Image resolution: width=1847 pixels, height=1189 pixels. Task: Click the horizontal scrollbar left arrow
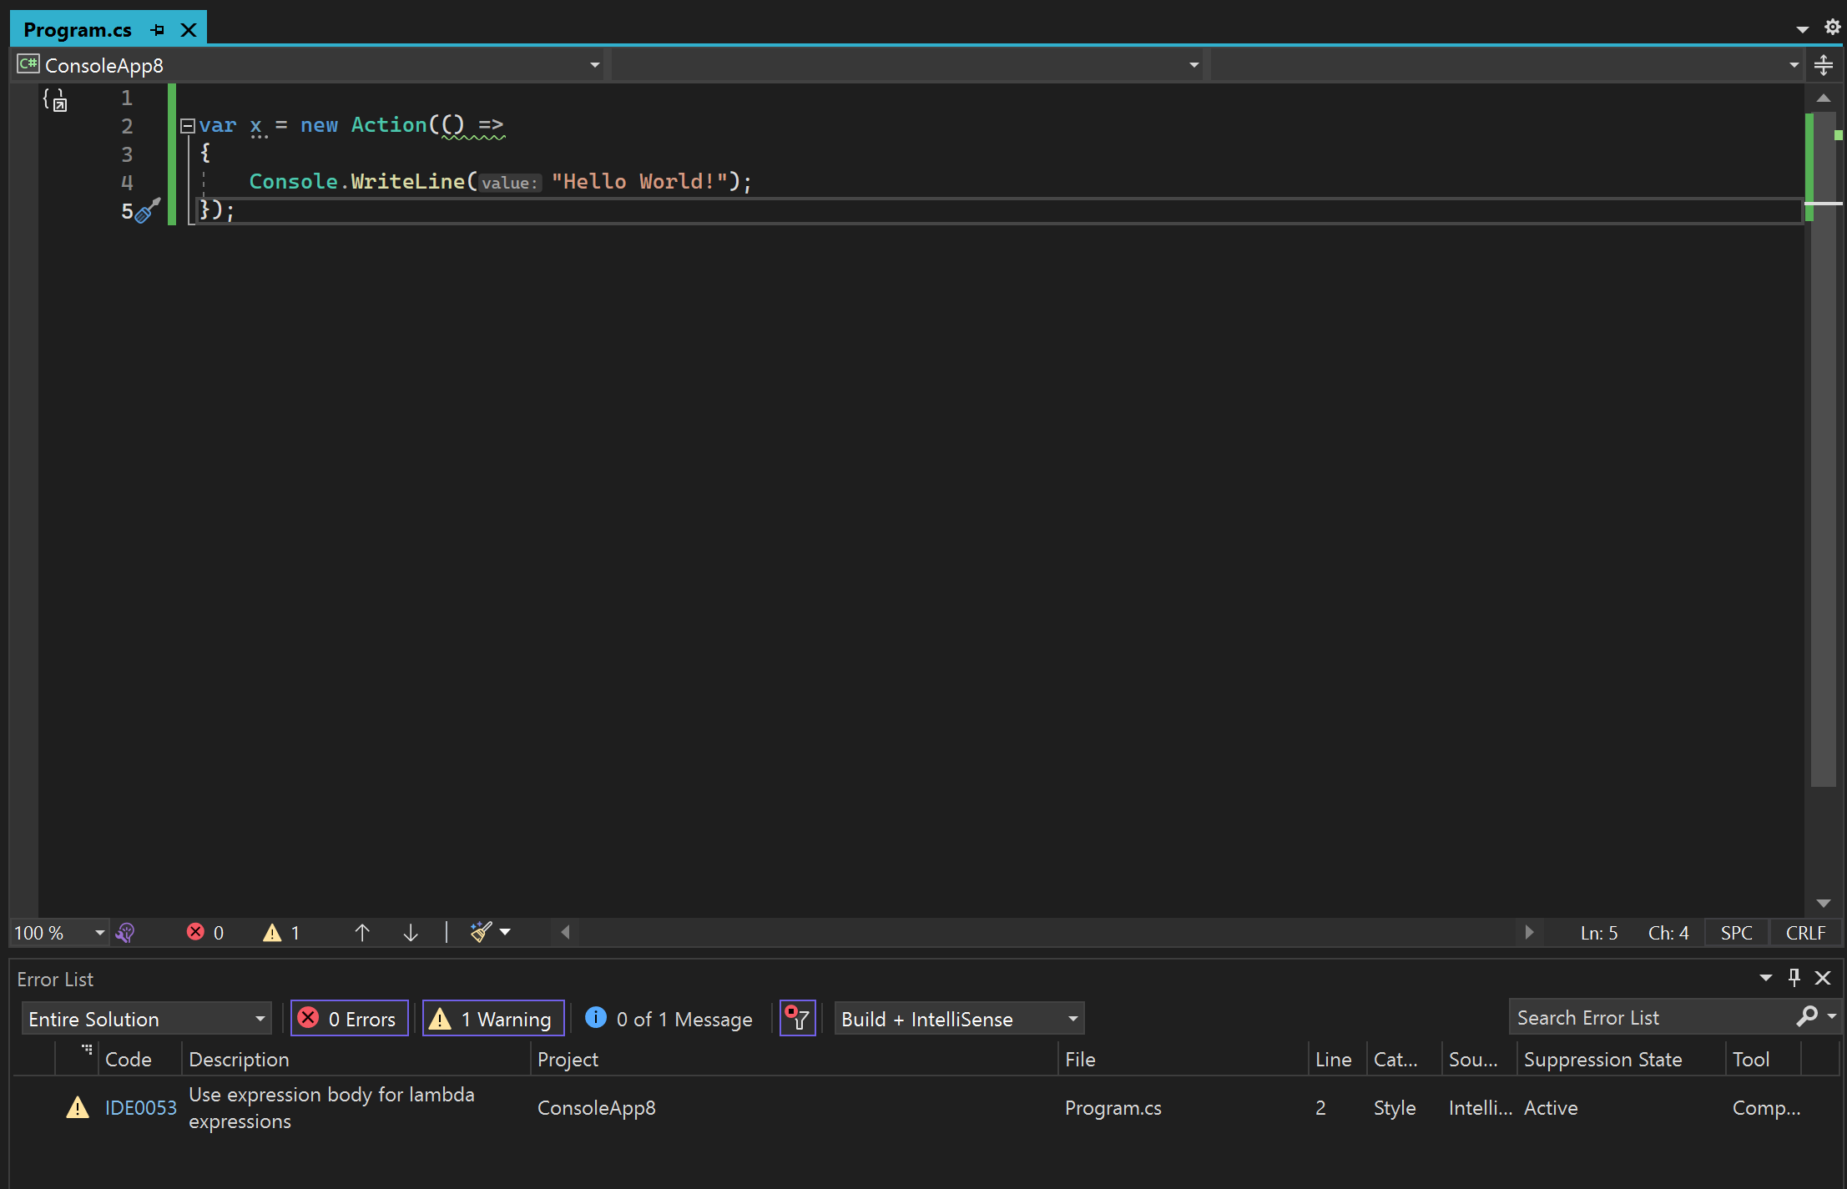[x=565, y=932]
